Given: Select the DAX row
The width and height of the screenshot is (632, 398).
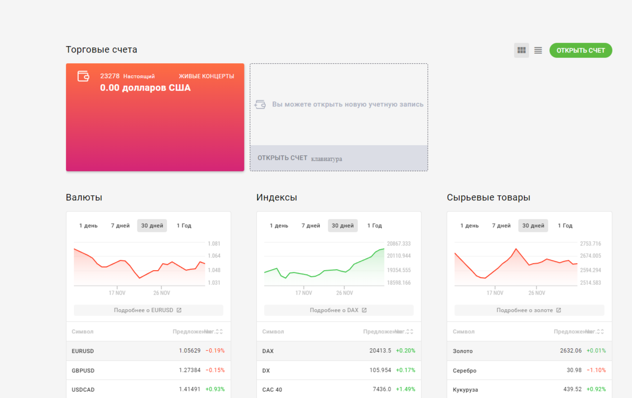Looking at the screenshot, I should click(339, 351).
